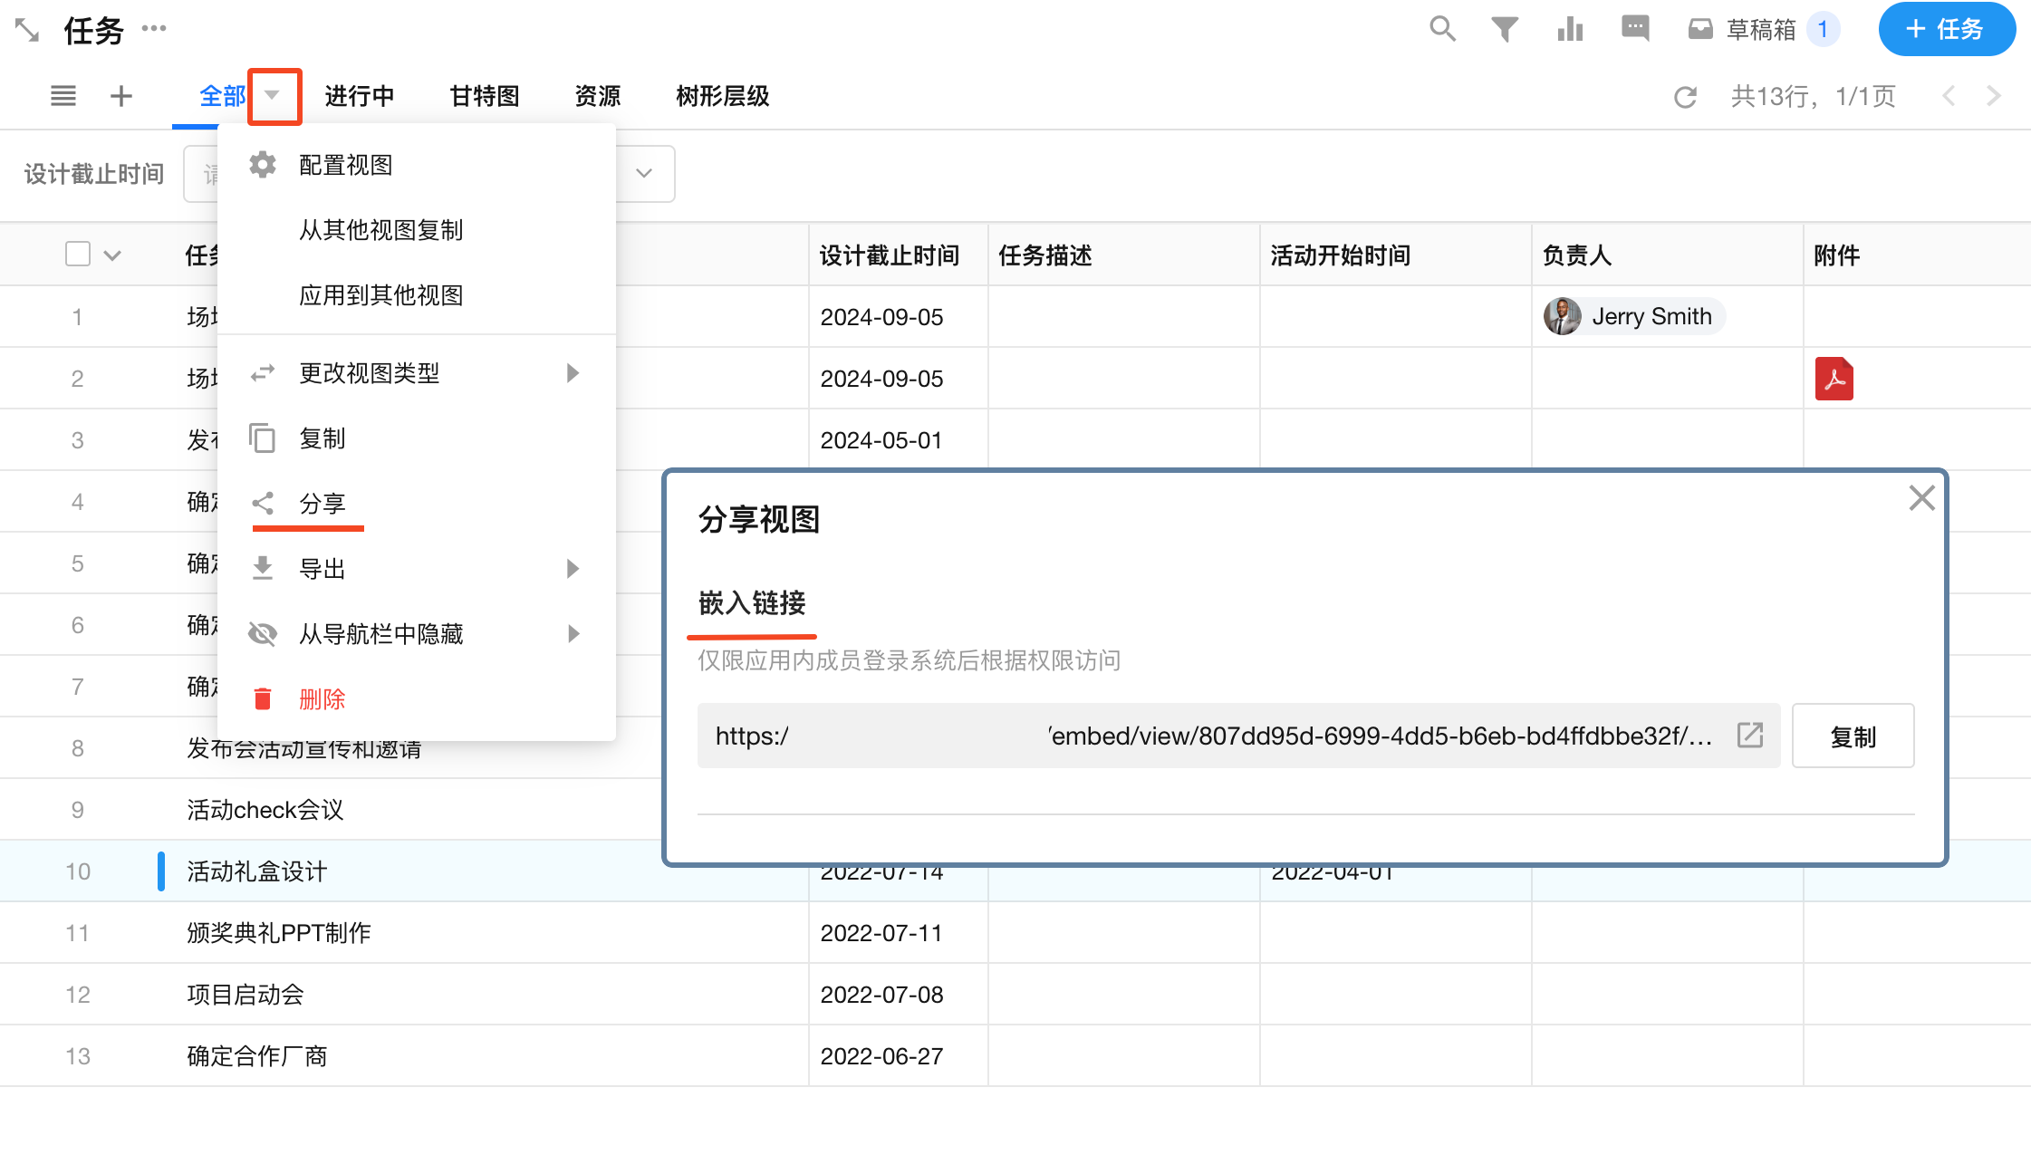Switch to the 甘特图 tab
This screenshot has height=1174, width=2031.
pyautogui.click(x=484, y=96)
